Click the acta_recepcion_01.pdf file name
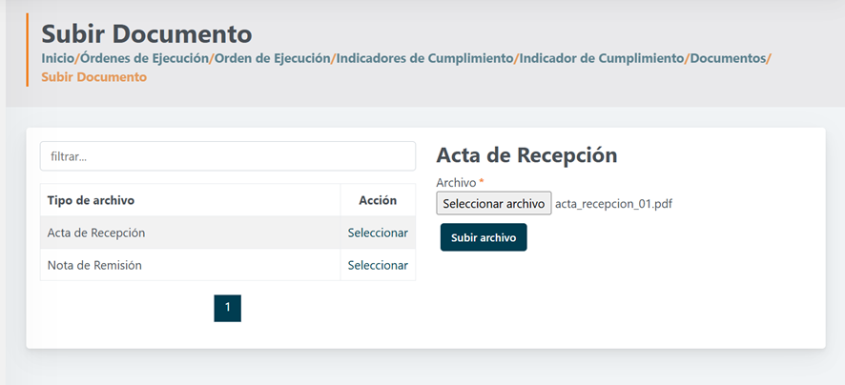 tap(613, 204)
